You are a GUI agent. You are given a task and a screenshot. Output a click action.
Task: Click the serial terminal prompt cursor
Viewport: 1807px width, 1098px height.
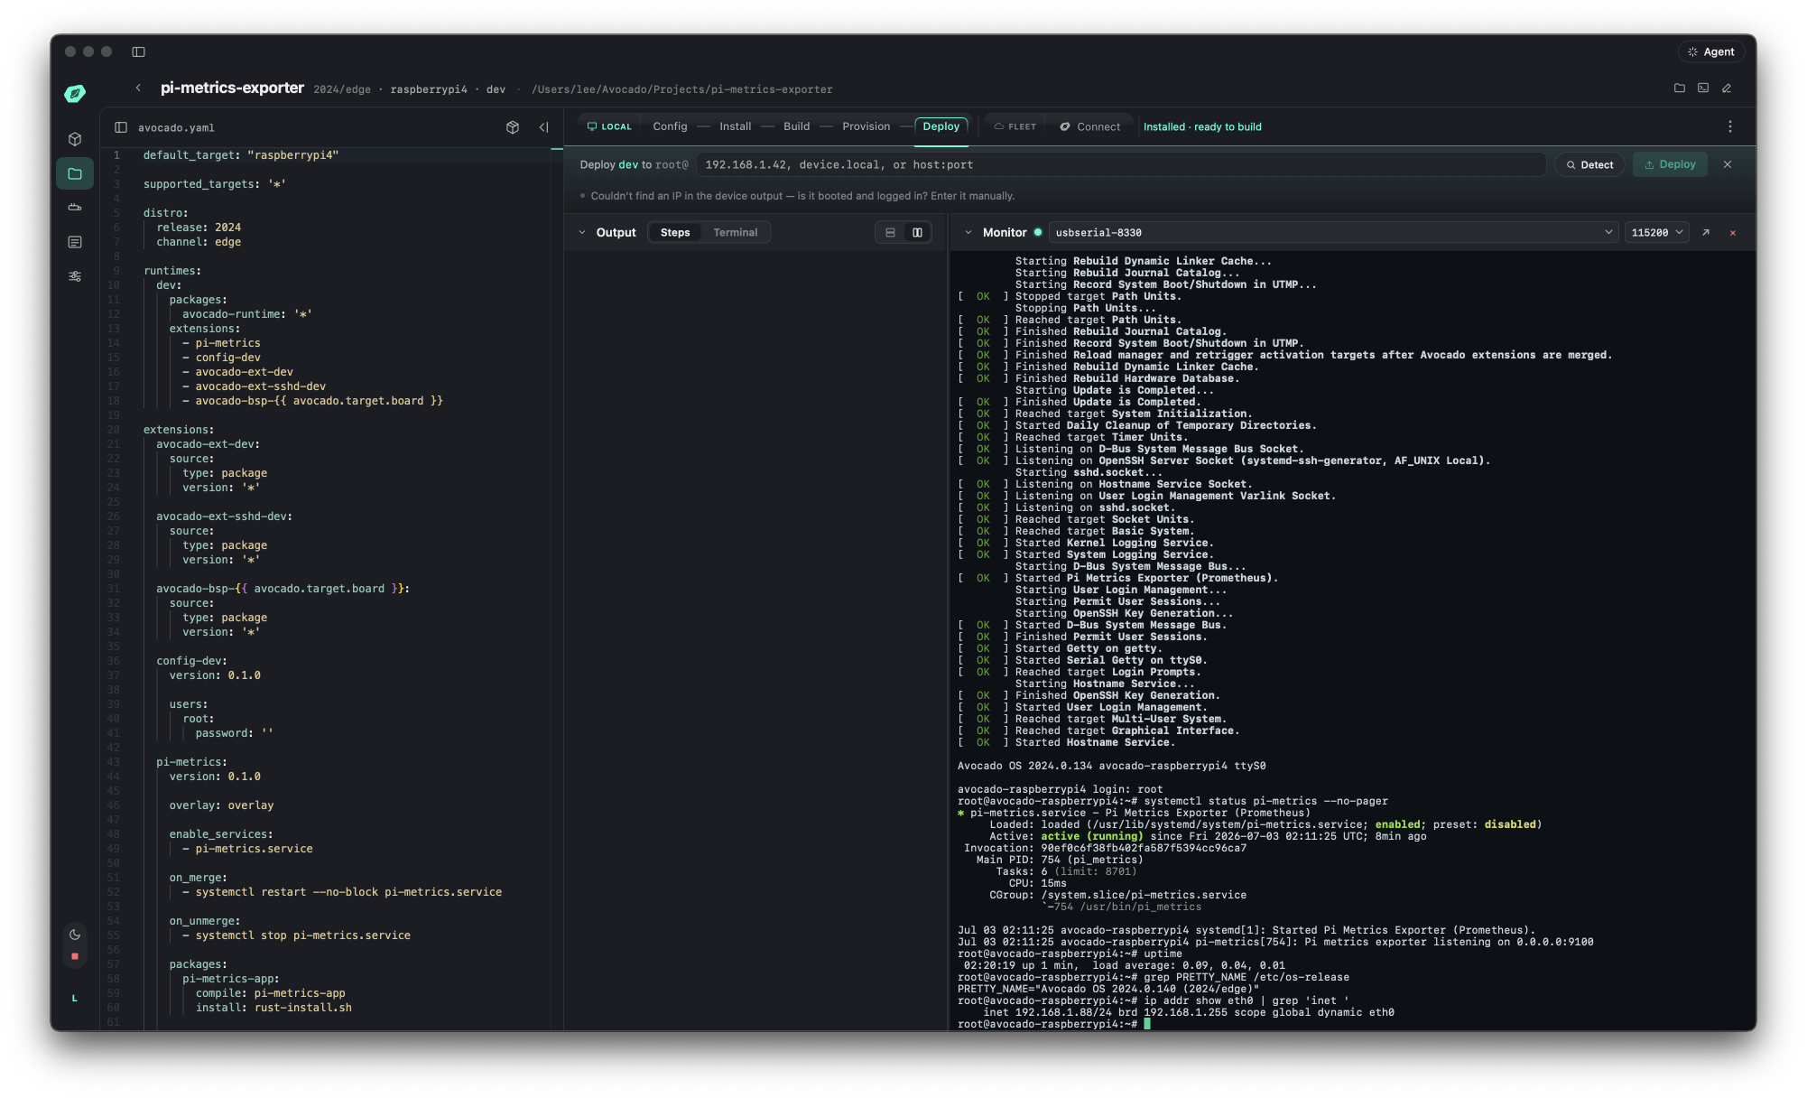click(1147, 1024)
